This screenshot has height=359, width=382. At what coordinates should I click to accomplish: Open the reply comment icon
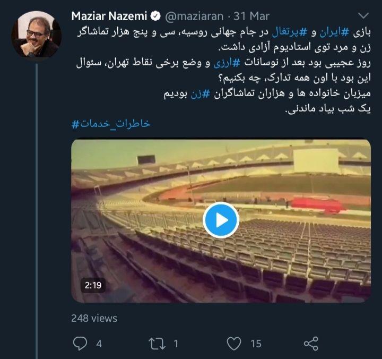[x=80, y=344]
